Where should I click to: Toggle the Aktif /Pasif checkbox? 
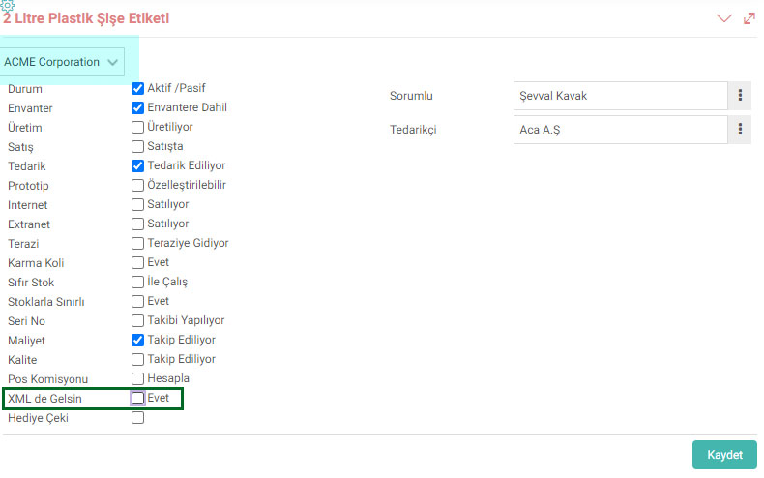(x=138, y=88)
